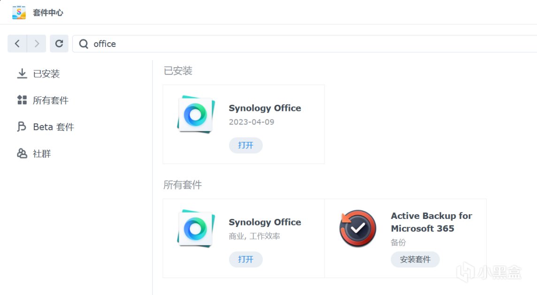The image size is (537, 295).
Task: Open the 社群 sidebar section
Action: click(x=42, y=154)
